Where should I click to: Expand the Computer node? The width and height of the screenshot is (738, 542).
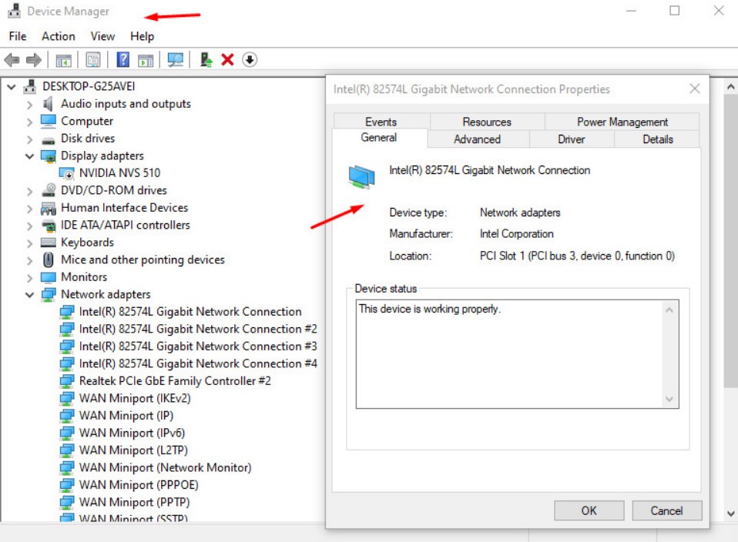tap(29, 122)
